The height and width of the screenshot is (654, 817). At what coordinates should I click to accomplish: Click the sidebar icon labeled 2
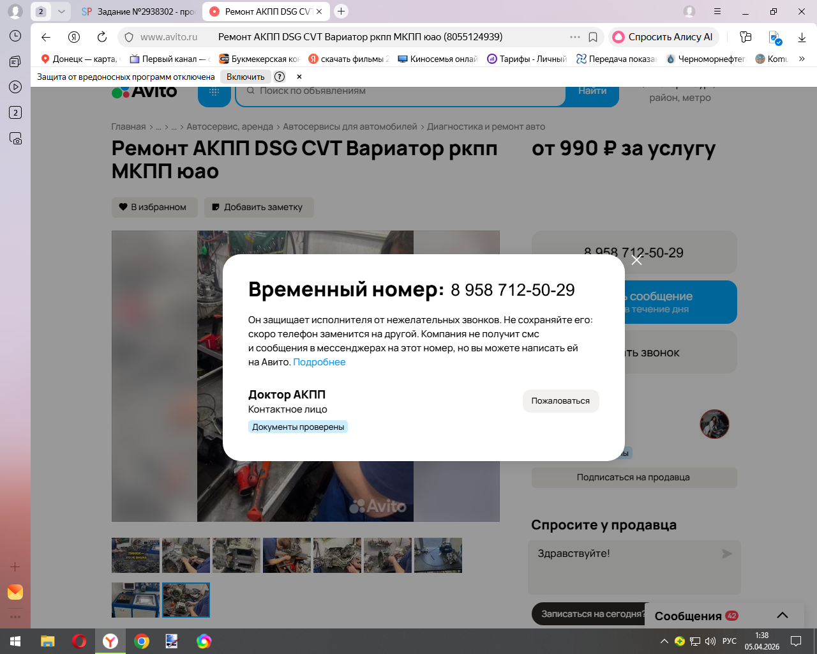point(15,112)
